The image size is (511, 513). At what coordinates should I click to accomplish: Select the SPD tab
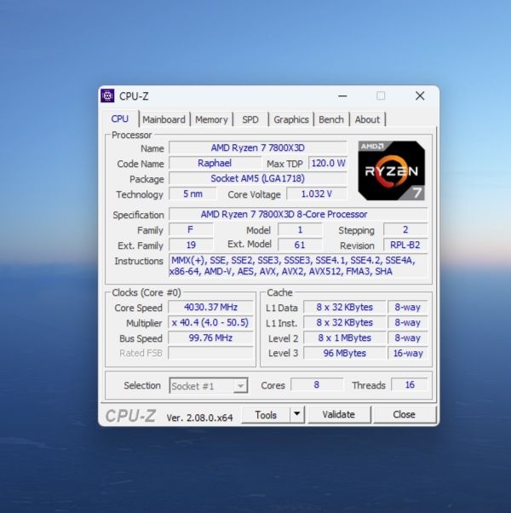tap(250, 120)
